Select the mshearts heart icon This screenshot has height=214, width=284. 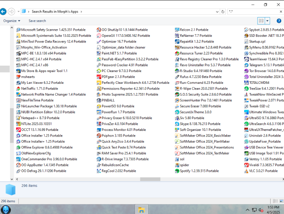tap(18, 77)
